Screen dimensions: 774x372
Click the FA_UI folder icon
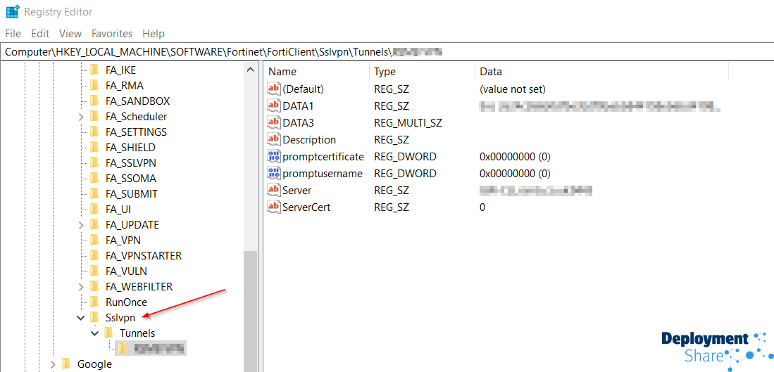(x=95, y=209)
